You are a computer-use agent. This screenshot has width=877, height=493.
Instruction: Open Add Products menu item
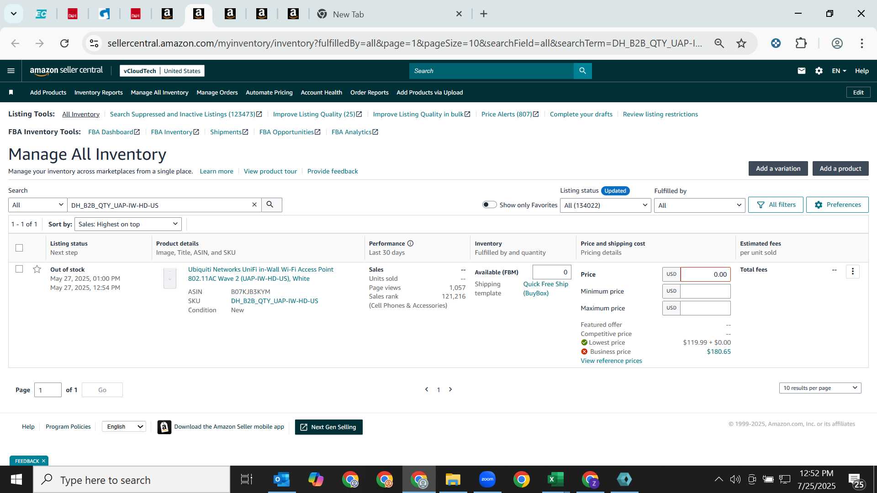(48, 92)
